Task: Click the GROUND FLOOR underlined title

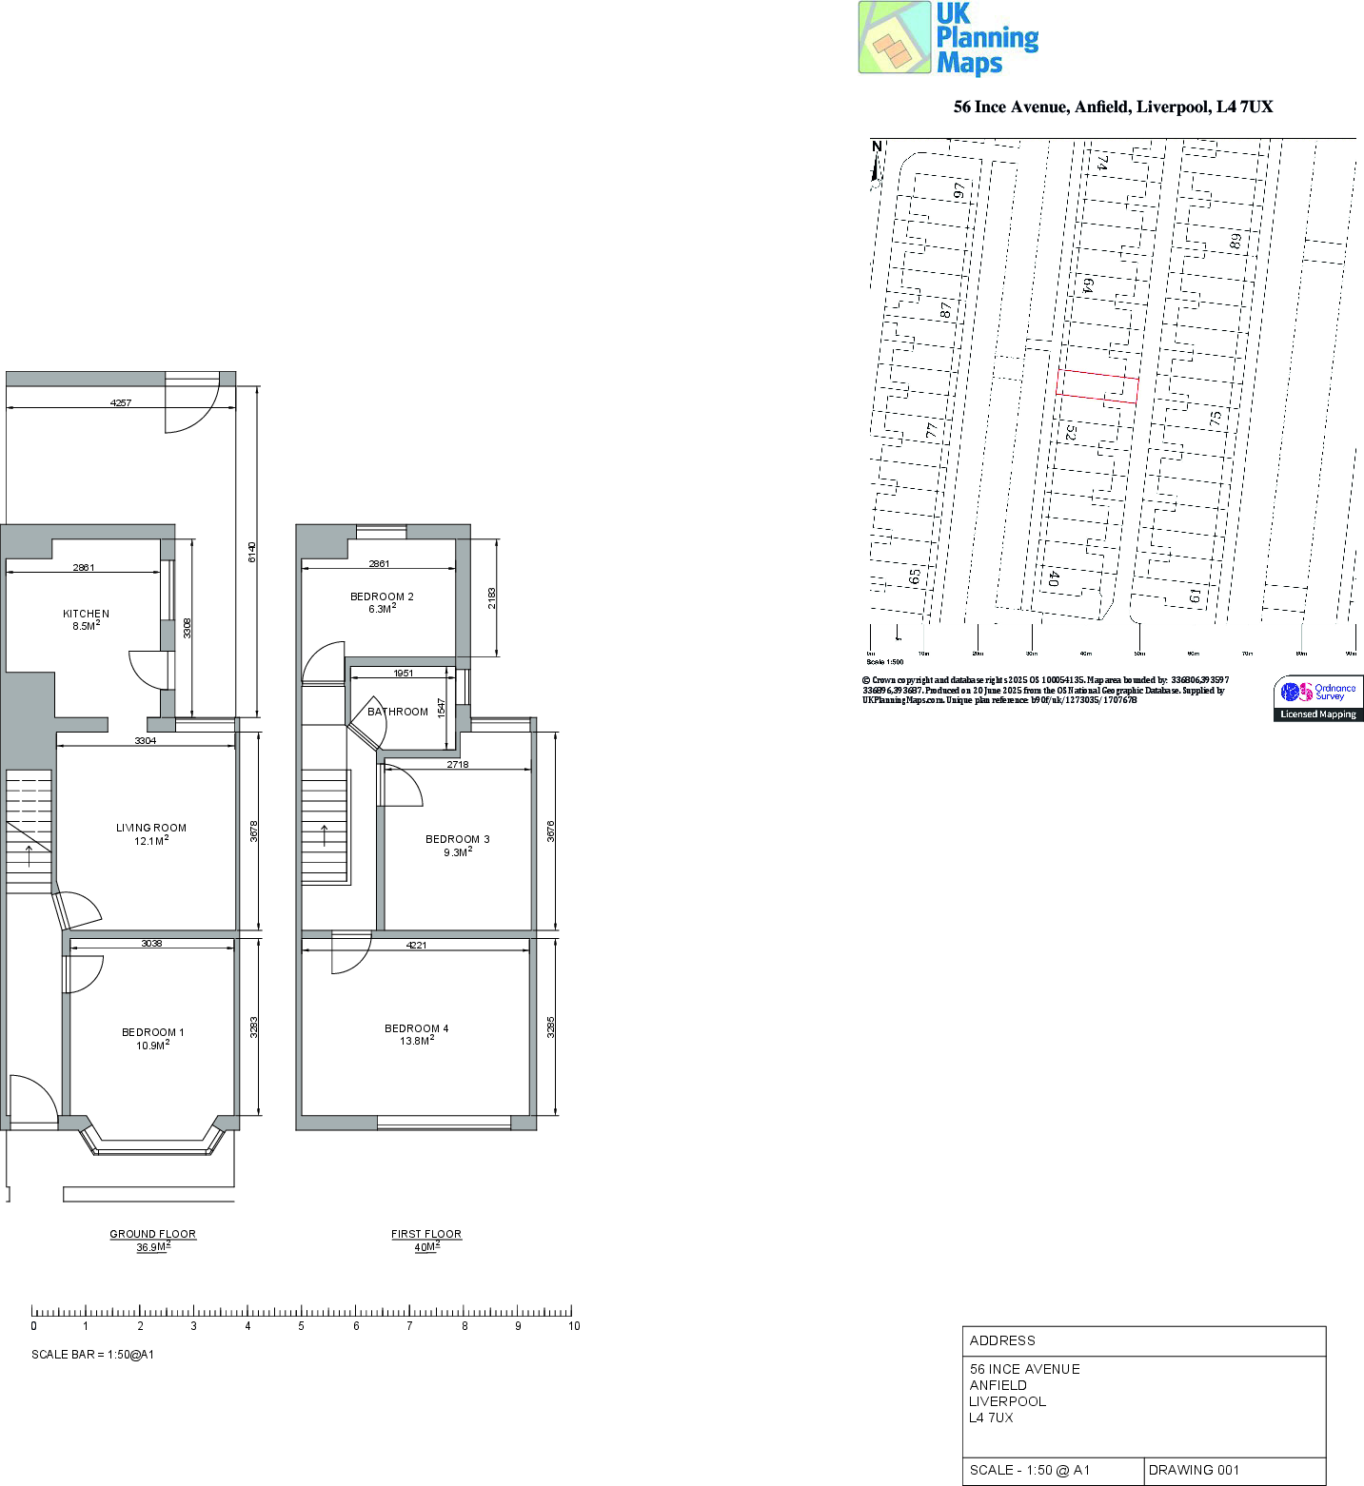Action: (152, 1234)
